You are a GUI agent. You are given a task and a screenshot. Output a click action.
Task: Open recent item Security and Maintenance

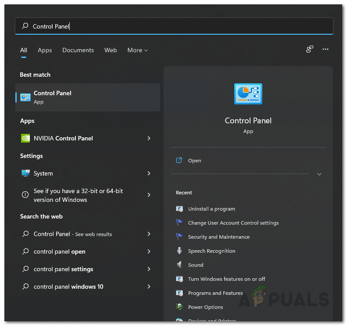click(x=219, y=237)
